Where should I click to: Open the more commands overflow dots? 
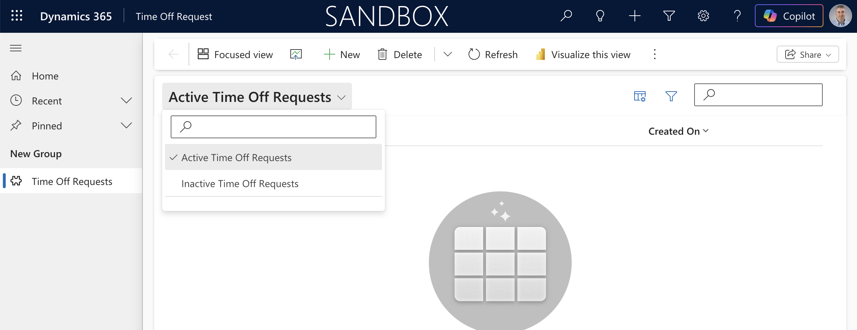(x=655, y=55)
